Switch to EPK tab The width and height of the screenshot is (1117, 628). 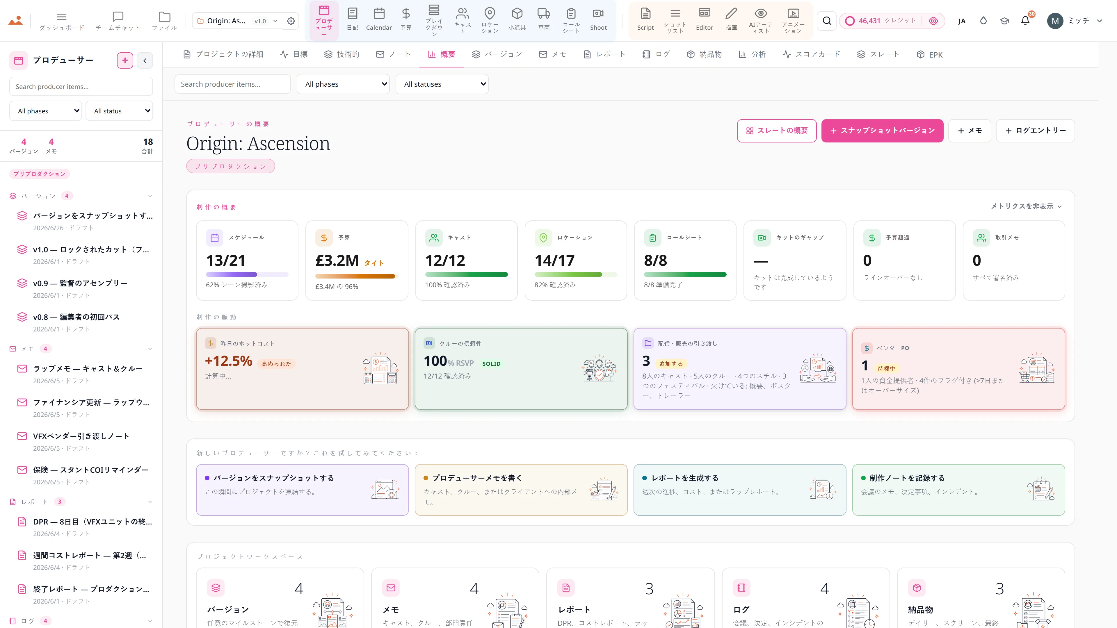click(x=930, y=55)
